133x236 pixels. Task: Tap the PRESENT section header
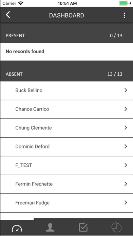(66, 36)
